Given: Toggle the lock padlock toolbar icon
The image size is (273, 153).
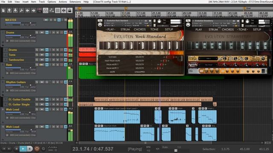Looking at the screenshot, I should [x=70, y=11].
